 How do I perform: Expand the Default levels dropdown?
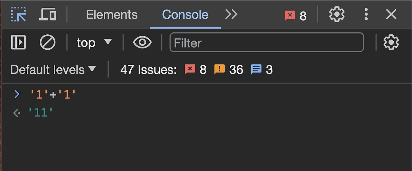(x=53, y=69)
